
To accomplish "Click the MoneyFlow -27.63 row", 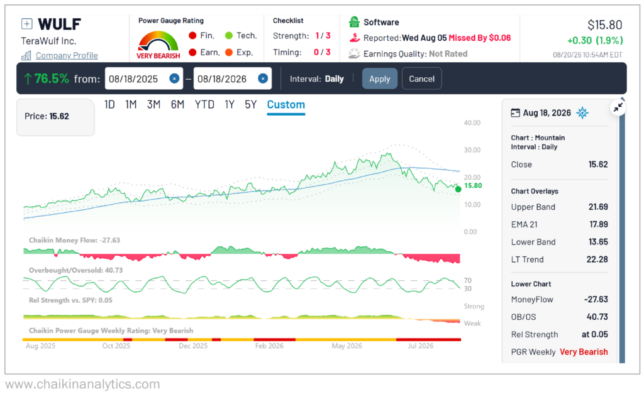I will 559,300.
